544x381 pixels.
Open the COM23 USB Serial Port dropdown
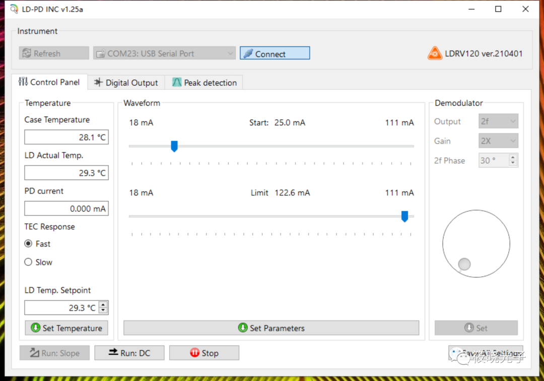[164, 53]
